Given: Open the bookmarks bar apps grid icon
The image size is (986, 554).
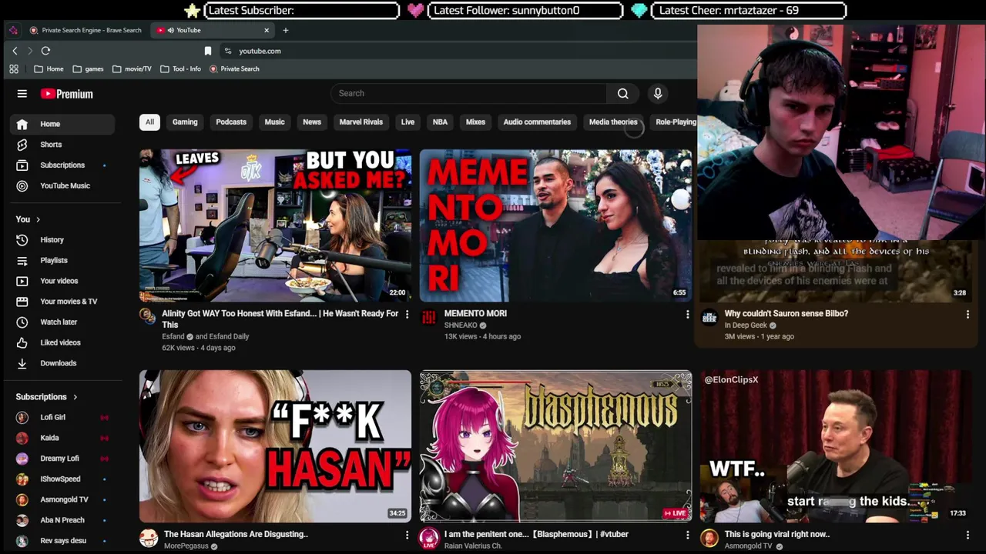Looking at the screenshot, I should pyautogui.click(x=14, y=69).
